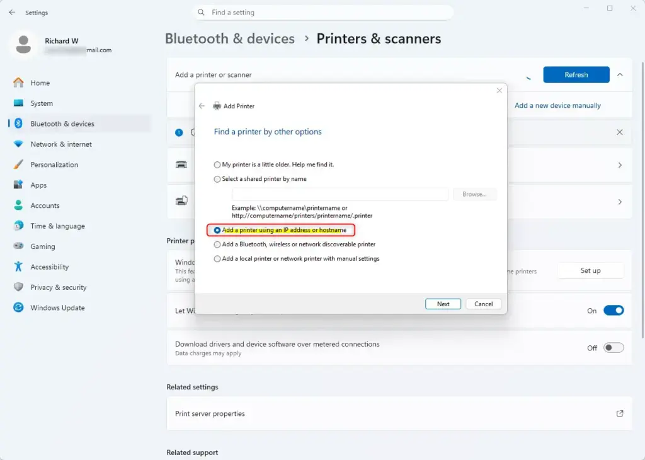This screenshot has height=460, width=645.
Task: Click the Set up button
Action: pyautogui.click(x=590, y=270)
